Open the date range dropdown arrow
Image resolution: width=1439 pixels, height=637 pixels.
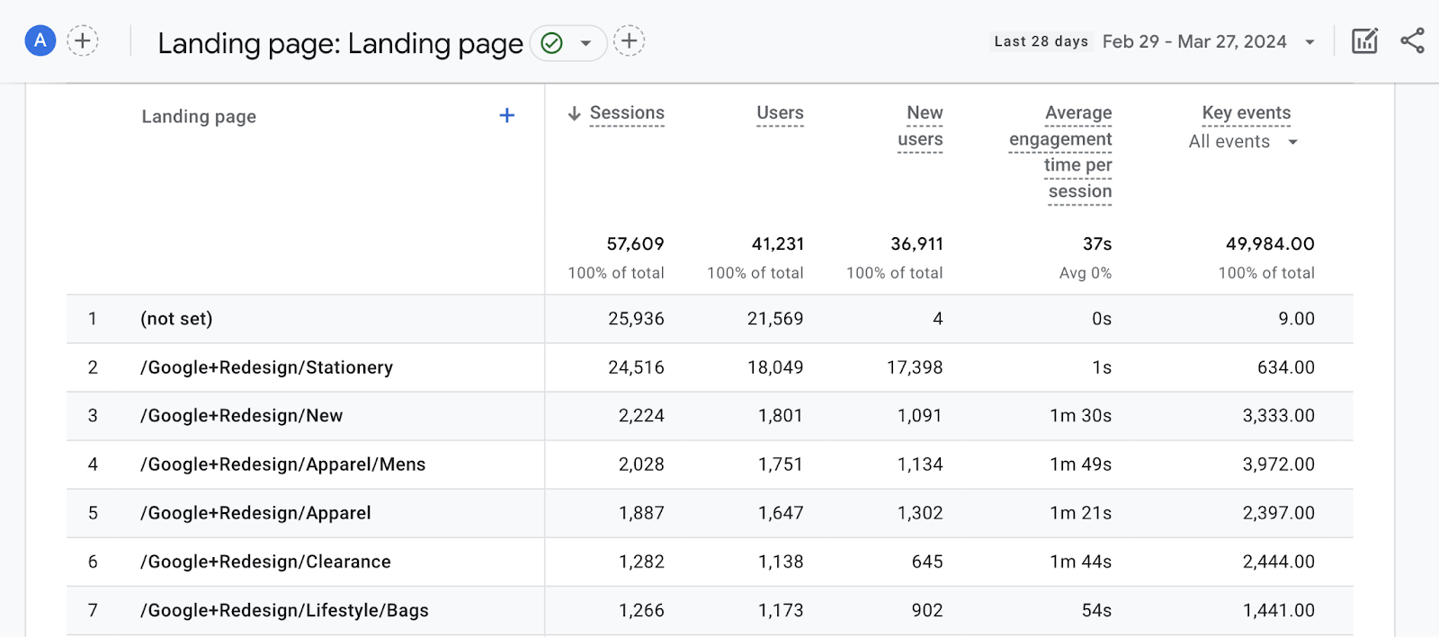(x=1309, y=42)
